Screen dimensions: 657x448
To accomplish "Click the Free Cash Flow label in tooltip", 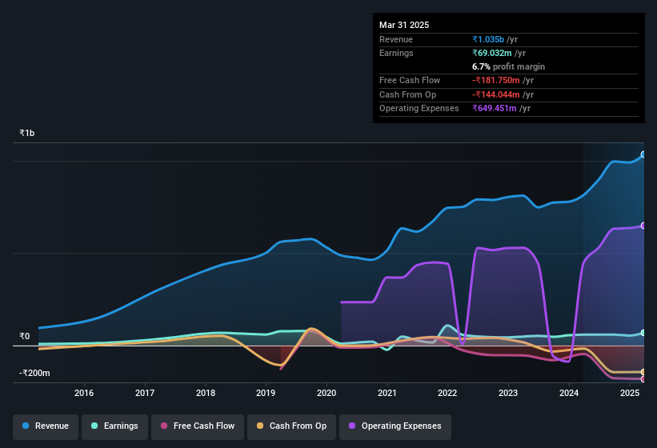I will coord(410,80).
